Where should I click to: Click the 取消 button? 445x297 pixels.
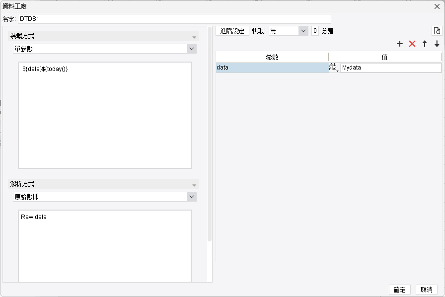[426, 290]
